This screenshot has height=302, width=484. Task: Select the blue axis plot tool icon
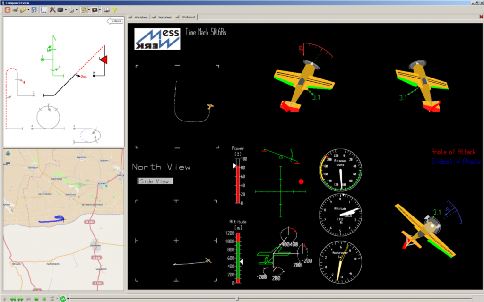(x=43, y=9)
